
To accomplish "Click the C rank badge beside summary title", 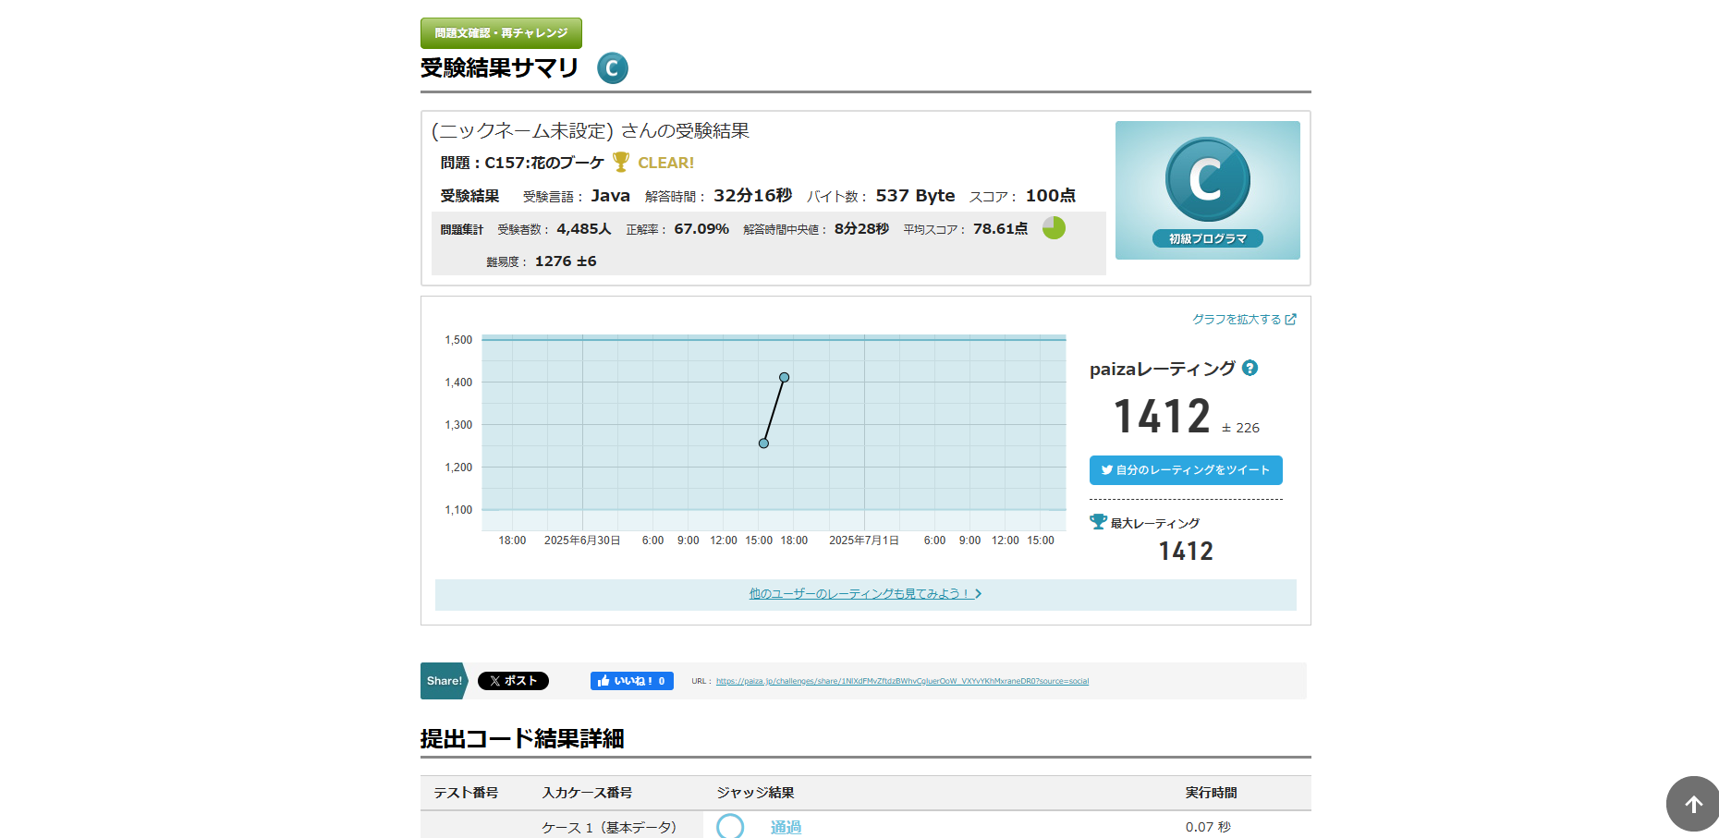I will [612, 68].
